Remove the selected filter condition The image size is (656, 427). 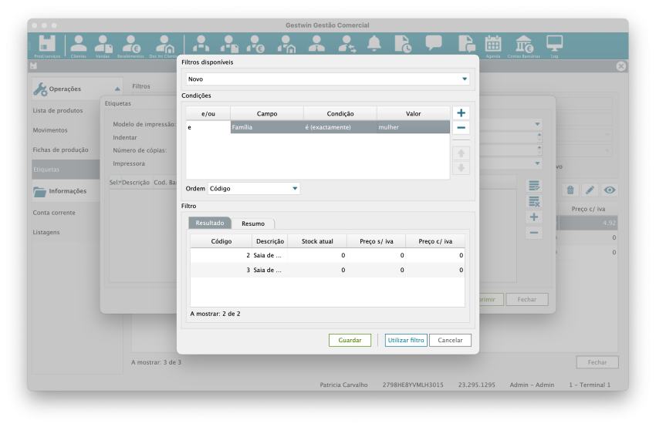(461, 128)
